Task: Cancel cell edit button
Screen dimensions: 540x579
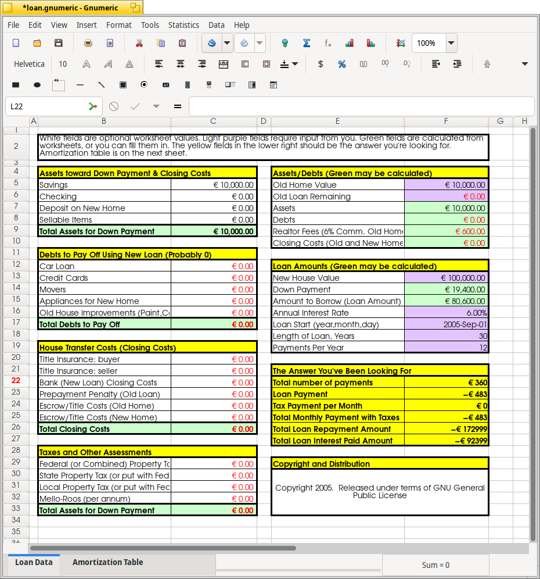Action: (x=114, y=106)
